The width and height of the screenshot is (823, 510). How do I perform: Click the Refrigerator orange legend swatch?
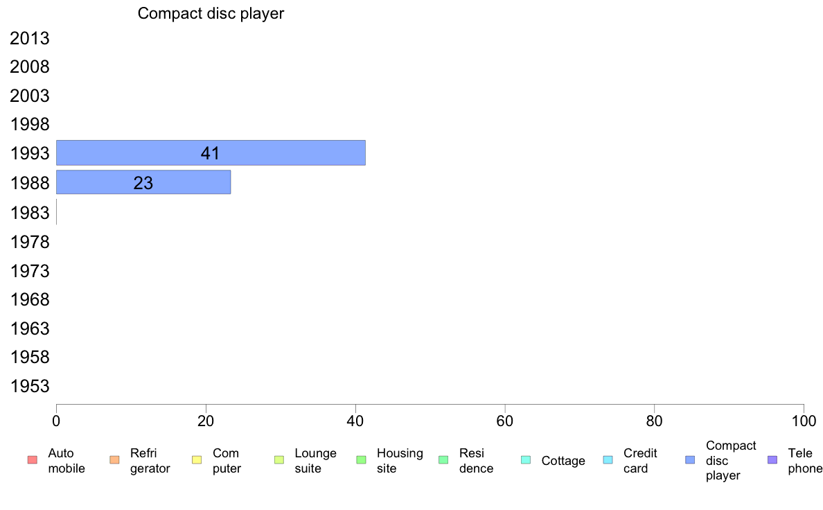pos(114,460)
